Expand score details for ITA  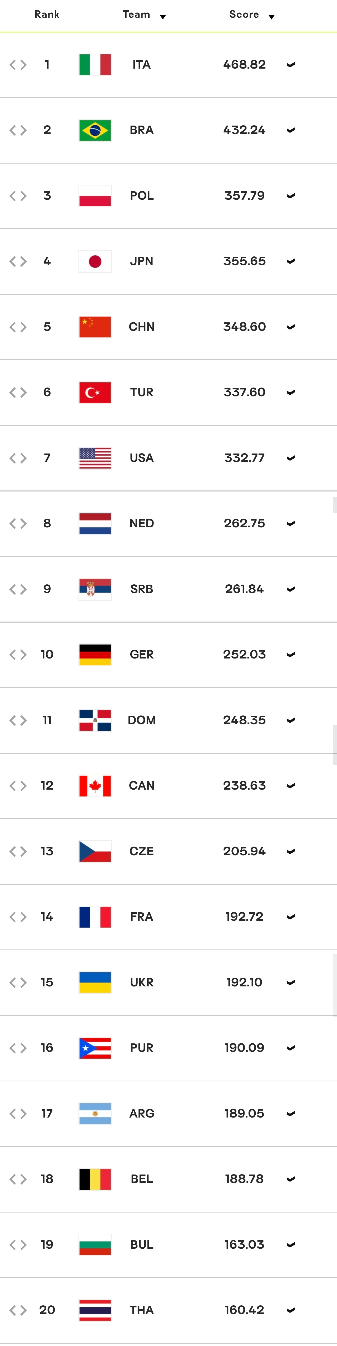click(x=291, y=65)
